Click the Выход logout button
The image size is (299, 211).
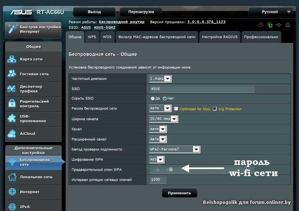pos(94,12)
